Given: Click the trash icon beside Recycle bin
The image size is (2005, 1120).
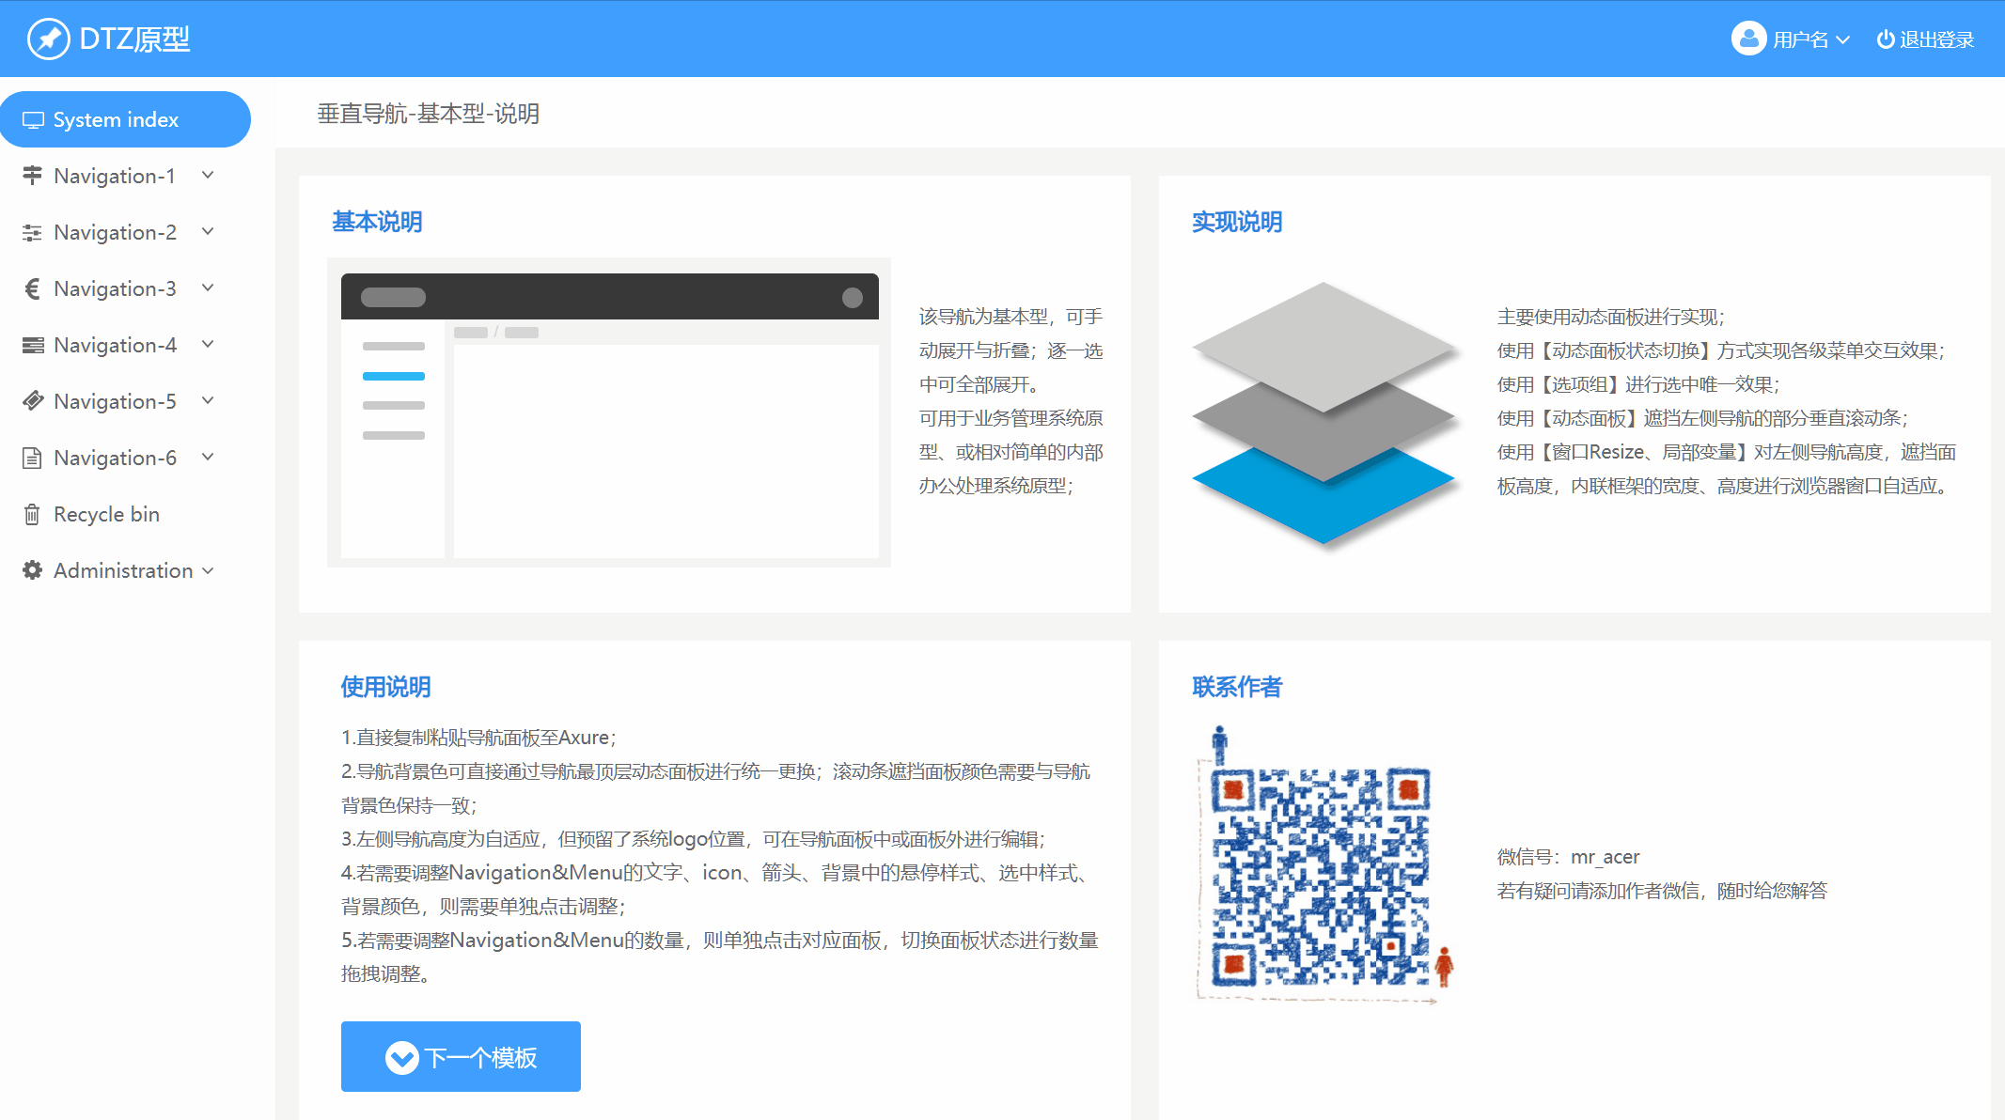Looking at the screenshot, I should 32,514.
